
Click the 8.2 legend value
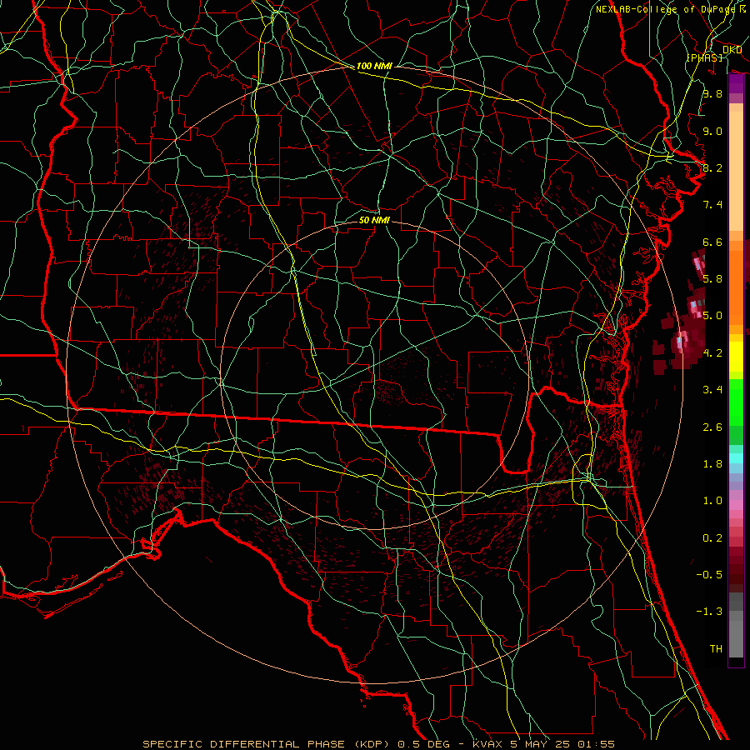[712, 167]
